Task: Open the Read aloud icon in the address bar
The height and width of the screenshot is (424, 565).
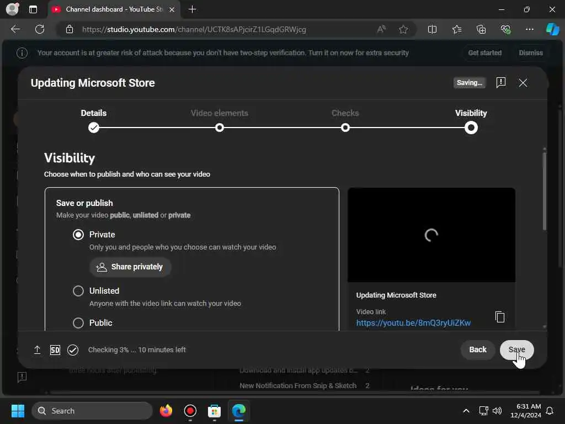Action: pyautogui.click(x=381, y=29)
